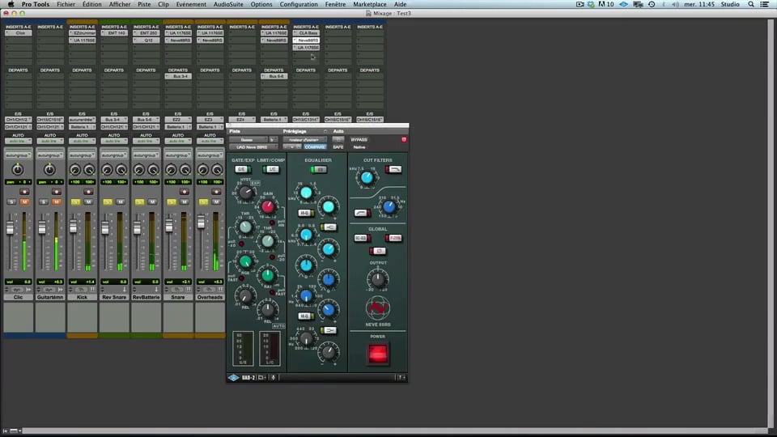777x437 pixels.
Task: Open the CLA Bass insert slot
Action: tap(306, 32)
